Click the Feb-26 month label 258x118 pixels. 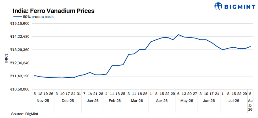click(115, 101)
